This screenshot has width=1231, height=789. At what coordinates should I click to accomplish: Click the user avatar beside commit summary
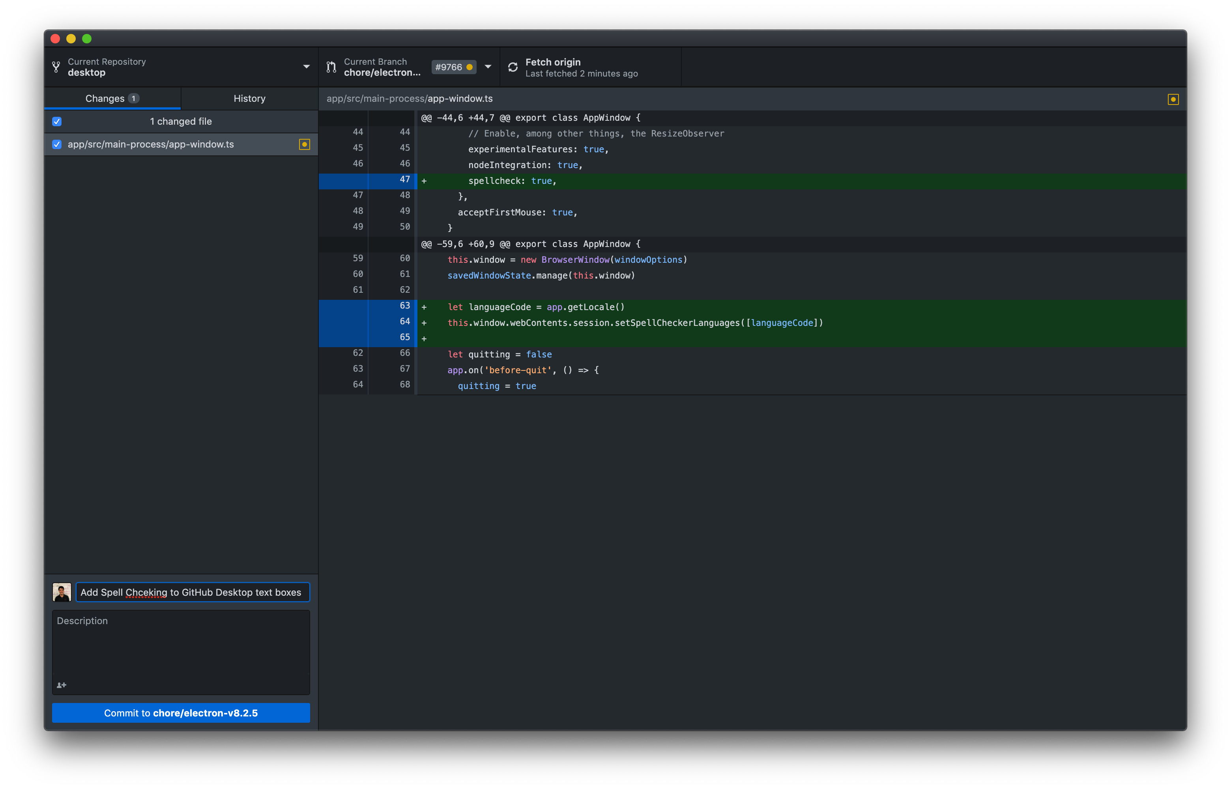[62, 592]
